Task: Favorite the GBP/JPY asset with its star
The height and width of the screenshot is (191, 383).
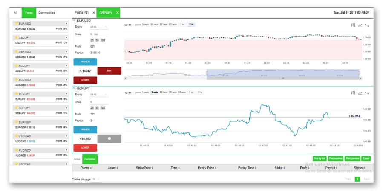Action: click(16, 108)
